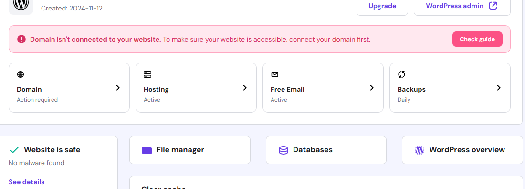Image resolution: width=525 pixels, height=189 pixels.
Task: Expand the Free Email card chevron
Action: coord(372,88)
